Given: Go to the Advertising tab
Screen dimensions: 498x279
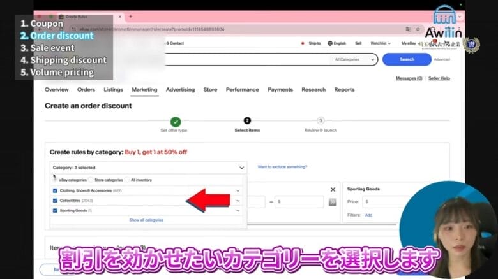Looking at the screenshot, I should coord(181,90).
